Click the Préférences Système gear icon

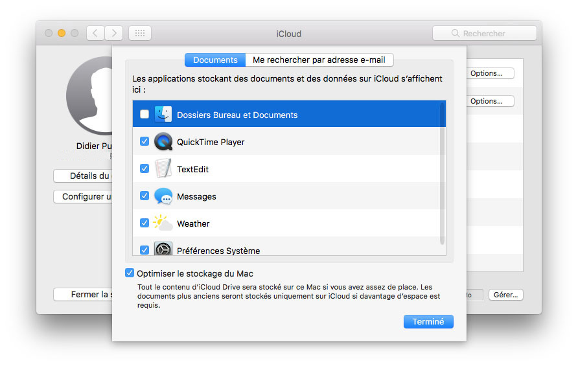tap(163, 248)
